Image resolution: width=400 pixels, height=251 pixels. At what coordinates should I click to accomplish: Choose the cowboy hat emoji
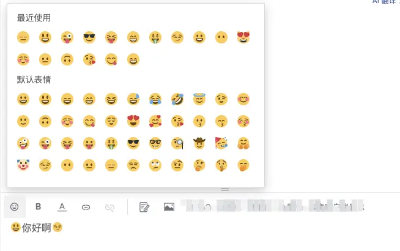[x=199, y=143]
